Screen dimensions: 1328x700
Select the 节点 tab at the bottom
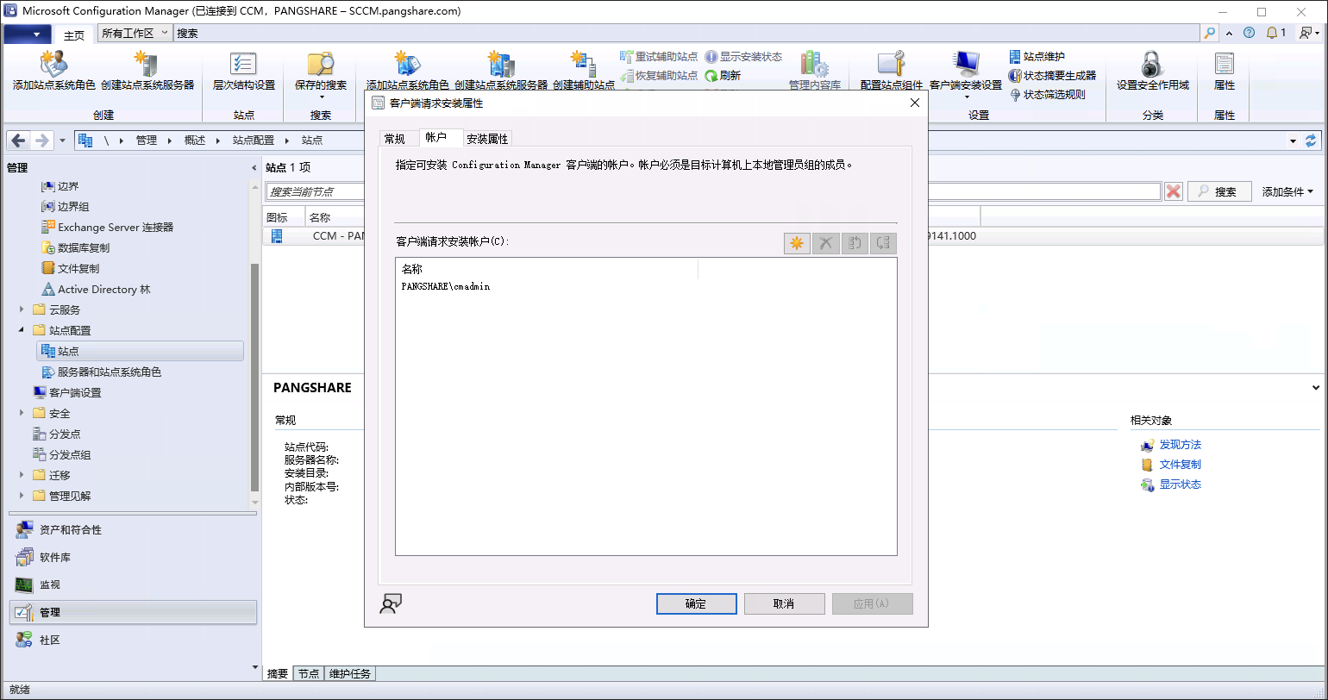309,673
